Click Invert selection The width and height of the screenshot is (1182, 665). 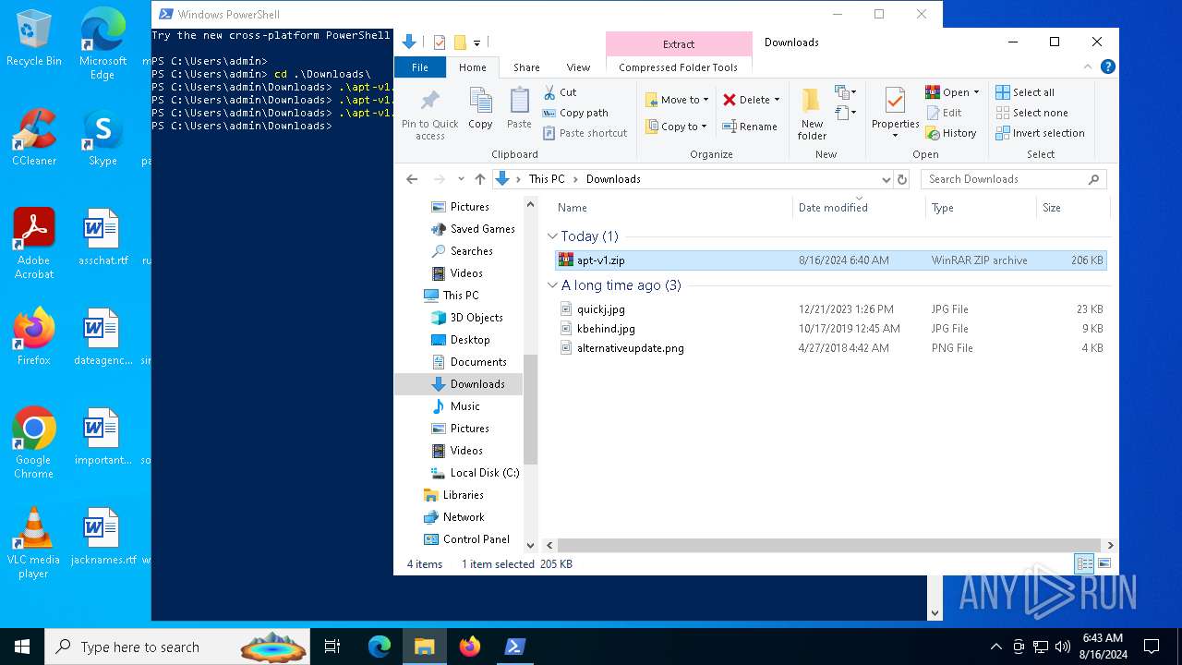click(x=1040, y=133)
